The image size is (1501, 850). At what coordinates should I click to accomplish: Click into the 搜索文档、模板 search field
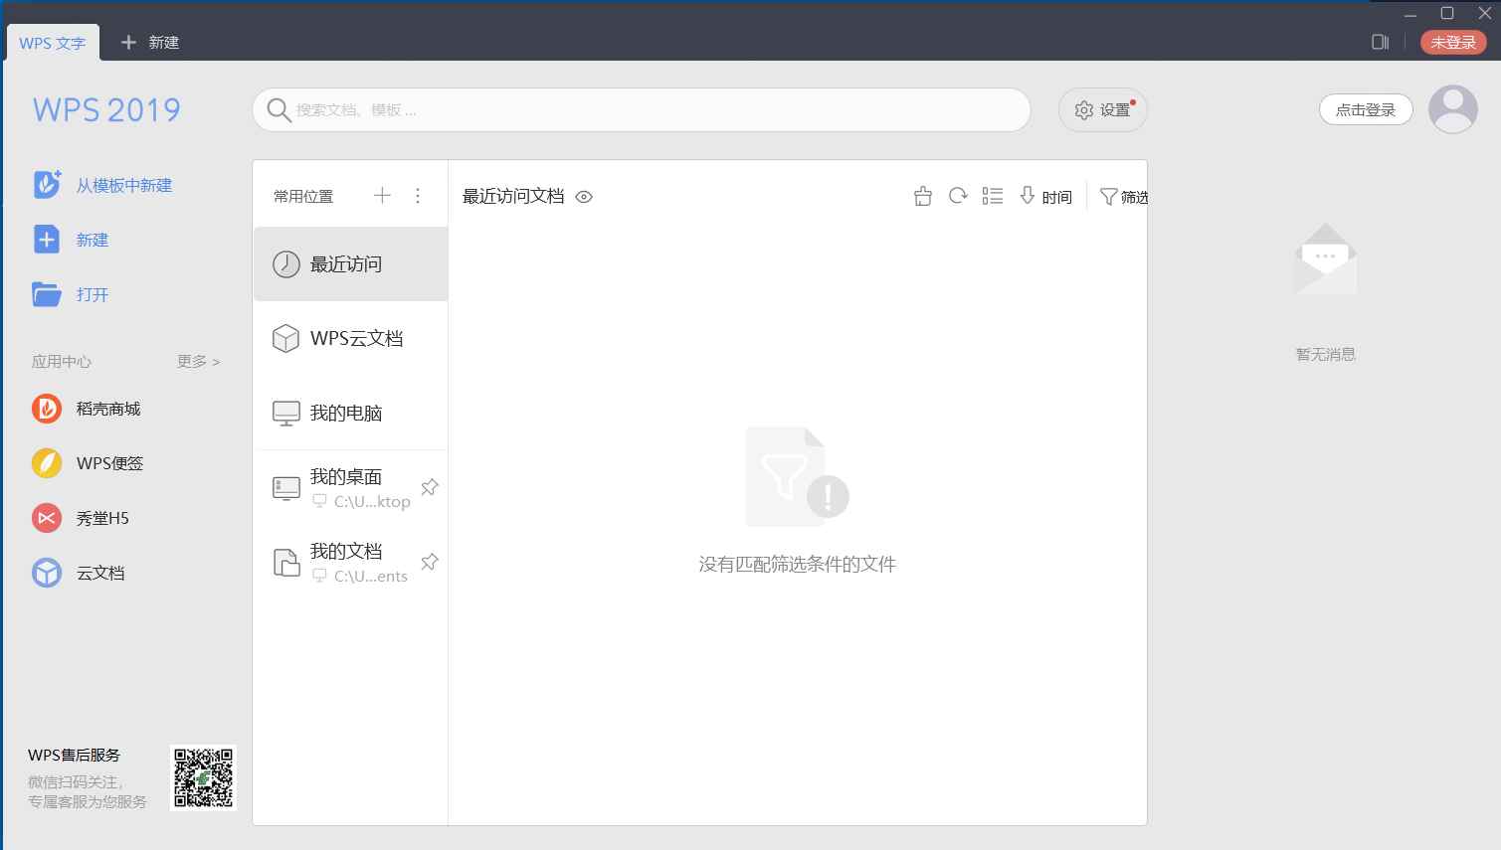pos(642,109)
